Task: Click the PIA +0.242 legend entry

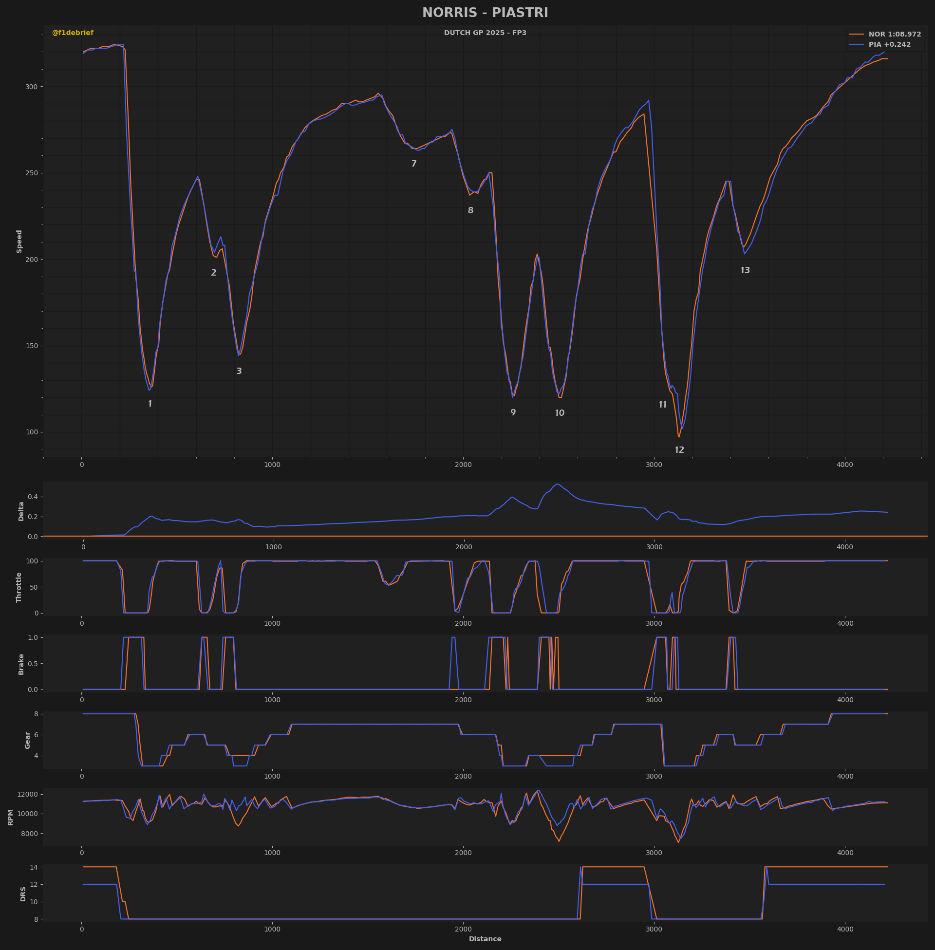Action: (x=889, y=45)
